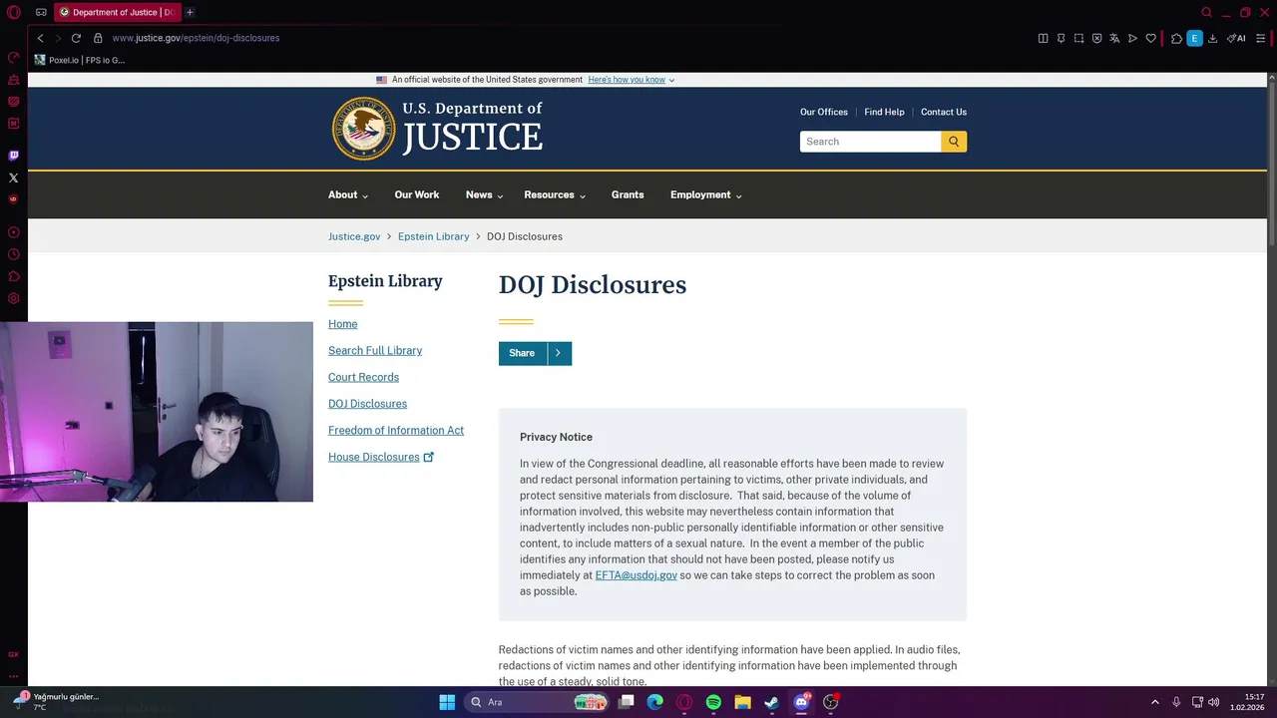
Task: Open Steam from taskbar
Action: coord(771,702)
